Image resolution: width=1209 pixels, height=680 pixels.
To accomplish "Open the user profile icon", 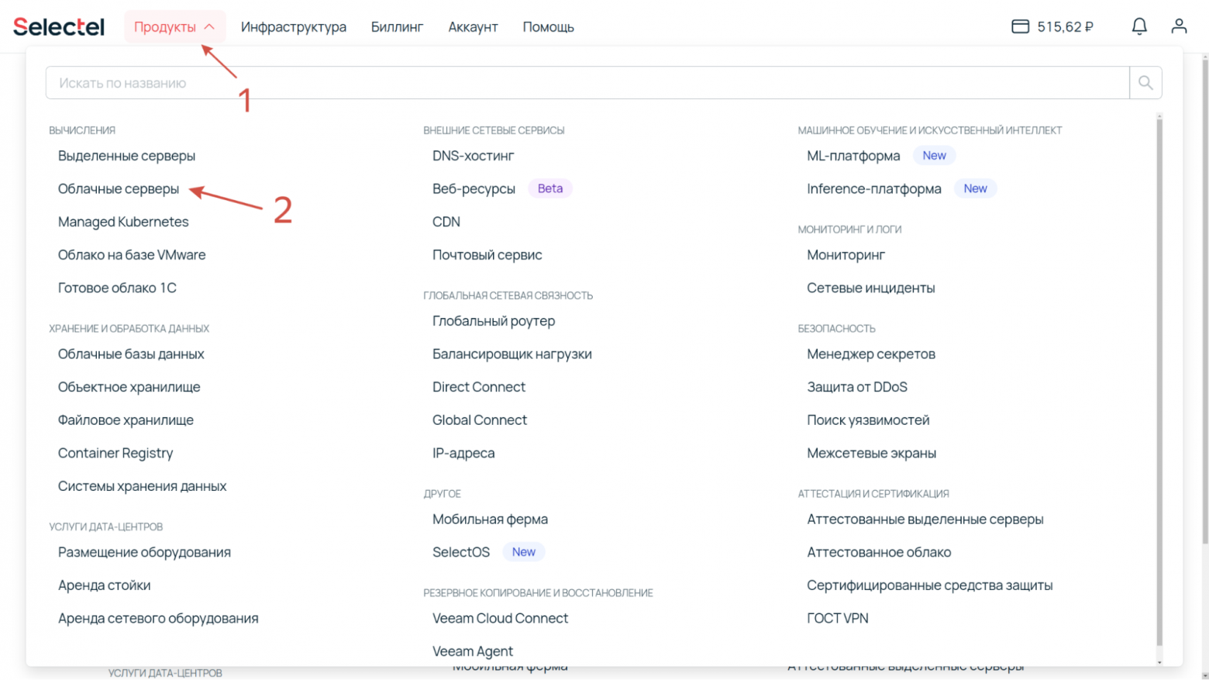I will 1178,27.
